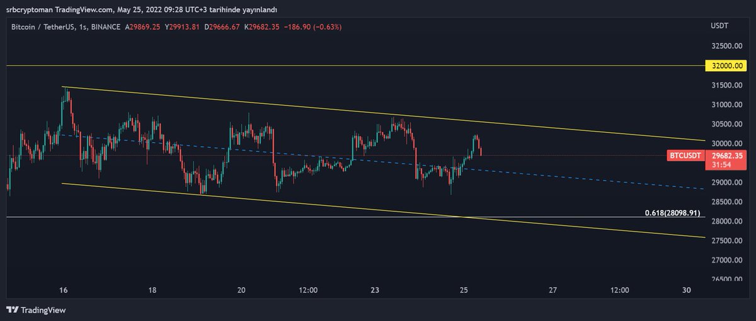
Task: Click the 28500.00 price axis label
Action: pyautogui.click(x=726, y=202)
